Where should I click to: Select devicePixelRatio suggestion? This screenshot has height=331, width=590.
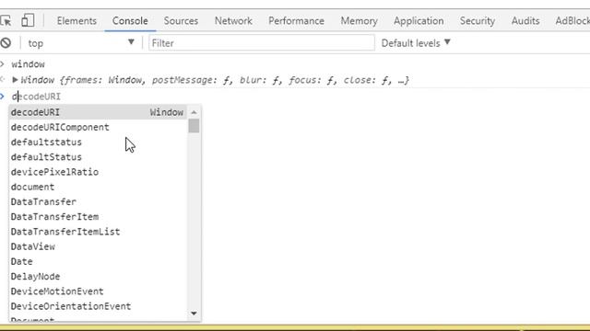(98, 172)
